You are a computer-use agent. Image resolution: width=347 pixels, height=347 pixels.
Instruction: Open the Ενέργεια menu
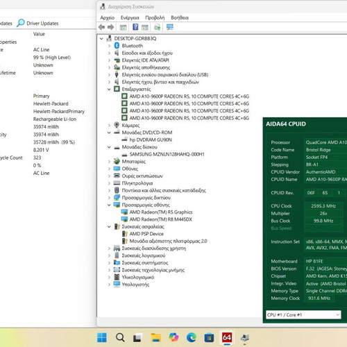(x=130, y=18)
